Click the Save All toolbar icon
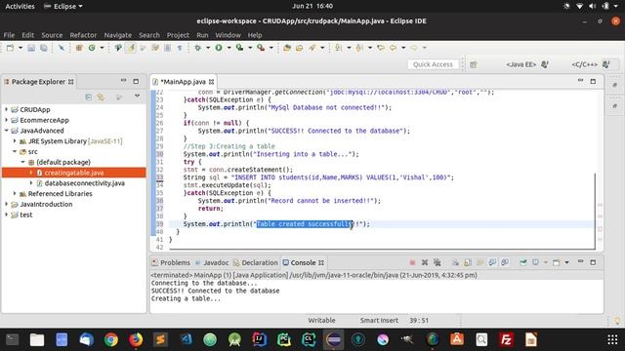This screenshot has width=625, height=351. click(43, 48)
